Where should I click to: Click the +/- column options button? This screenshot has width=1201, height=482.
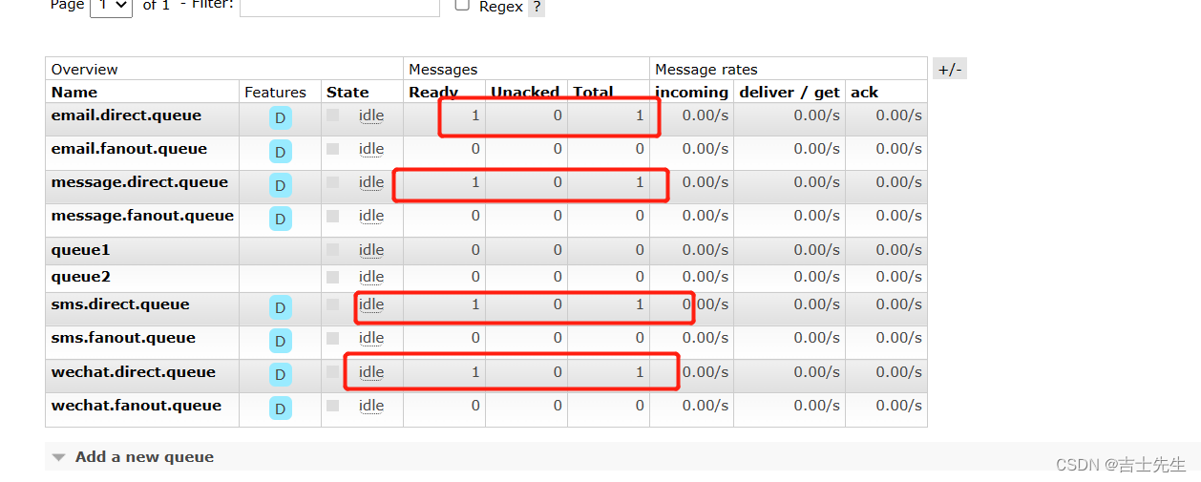coord(950,69)
